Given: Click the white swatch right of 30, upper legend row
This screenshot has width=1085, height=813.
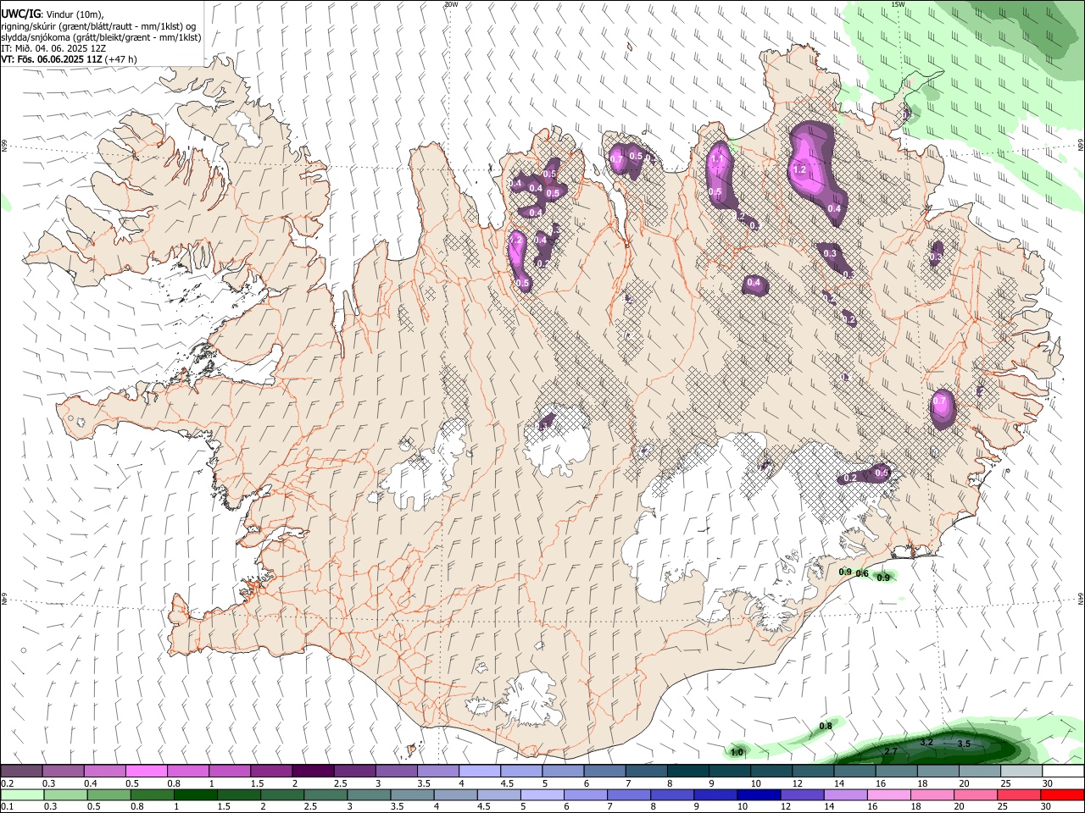Looking at the screenshot, I should [1063, 772].
